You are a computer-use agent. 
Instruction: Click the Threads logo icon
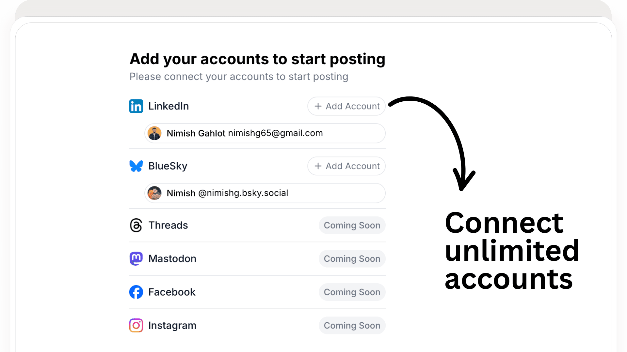(x=136, y=225)
